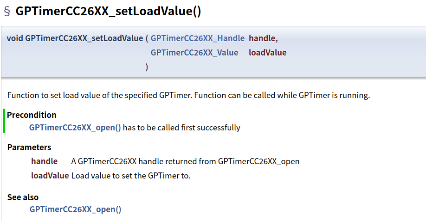426x221 pixels.
Task: Click the GPTimerCC26XX_setLoadValue() page heading
Action: coord(109,12)
